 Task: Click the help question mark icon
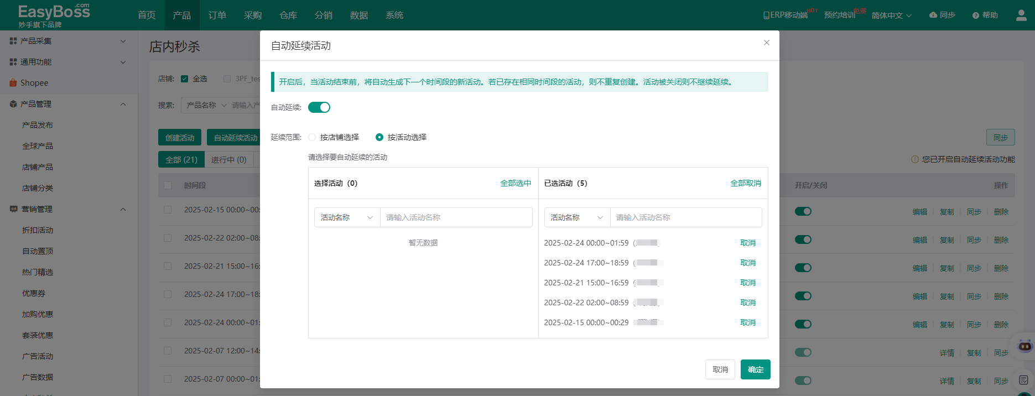[x=976, y=15]
